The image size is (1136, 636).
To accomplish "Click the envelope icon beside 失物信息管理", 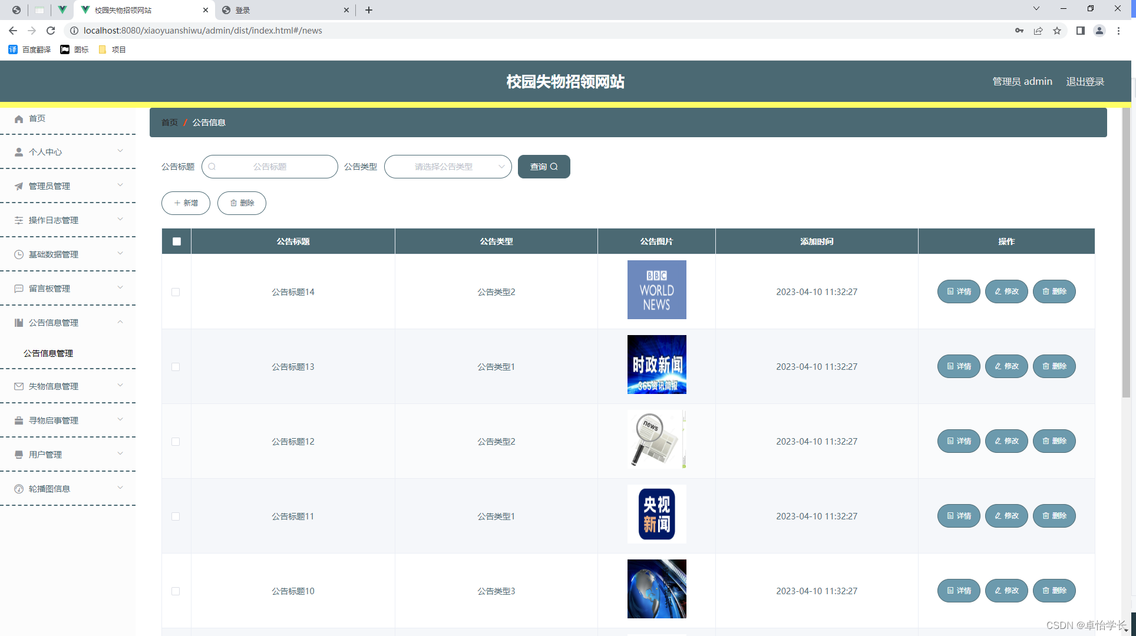I will coord(19,386).
